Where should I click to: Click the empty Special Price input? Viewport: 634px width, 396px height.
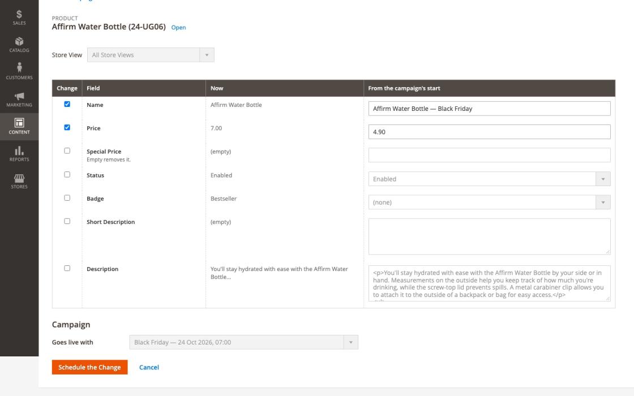[x=489, y=155]
